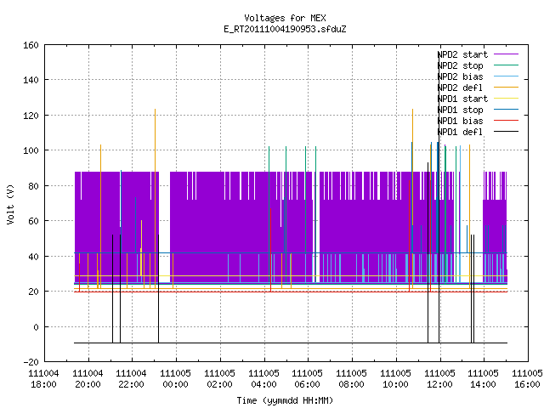The height and width of the screenshot is (408, 544).
Task: Click the 'NPD2 defl' legend label
Action: click(461, 88)
